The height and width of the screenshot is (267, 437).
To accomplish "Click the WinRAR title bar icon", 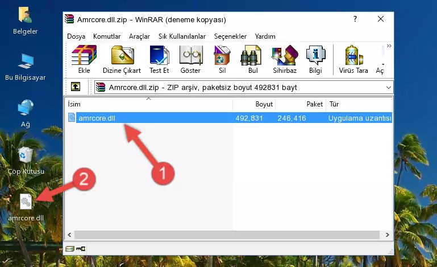I will tap(69, 19).
